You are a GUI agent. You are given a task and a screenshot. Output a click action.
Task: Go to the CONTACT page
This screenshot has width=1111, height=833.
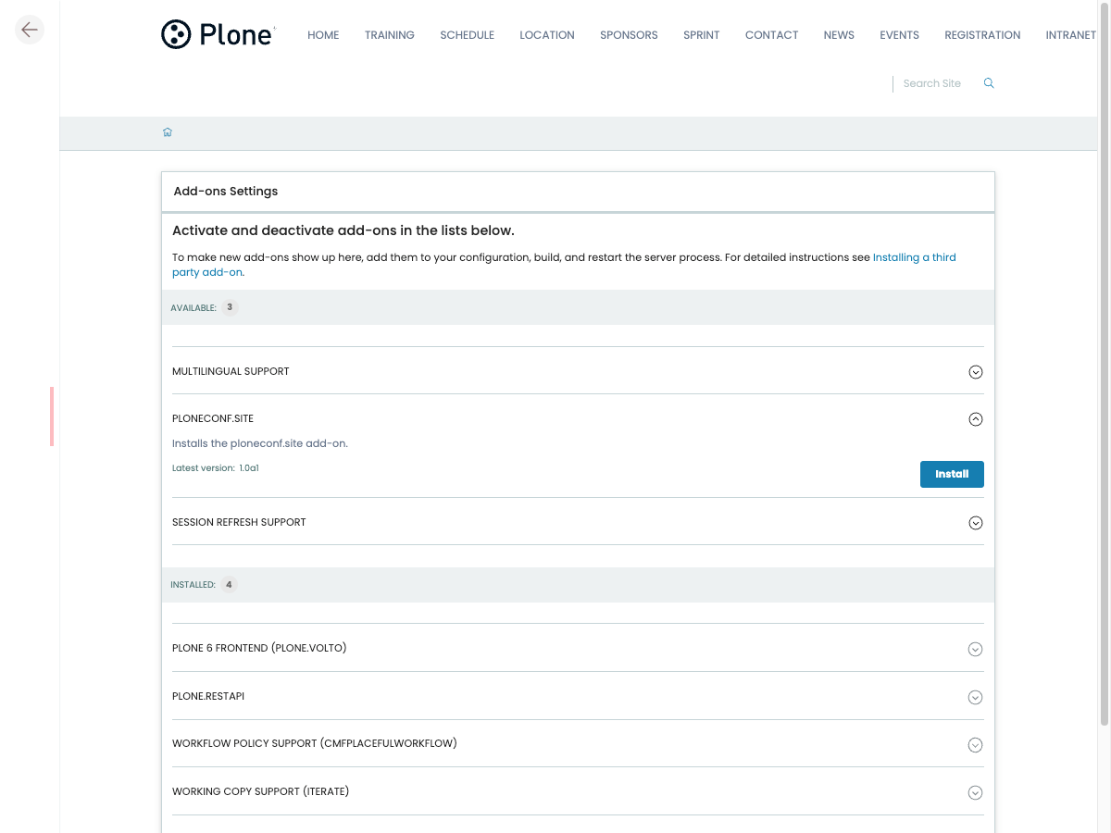[x=771, y=35]
